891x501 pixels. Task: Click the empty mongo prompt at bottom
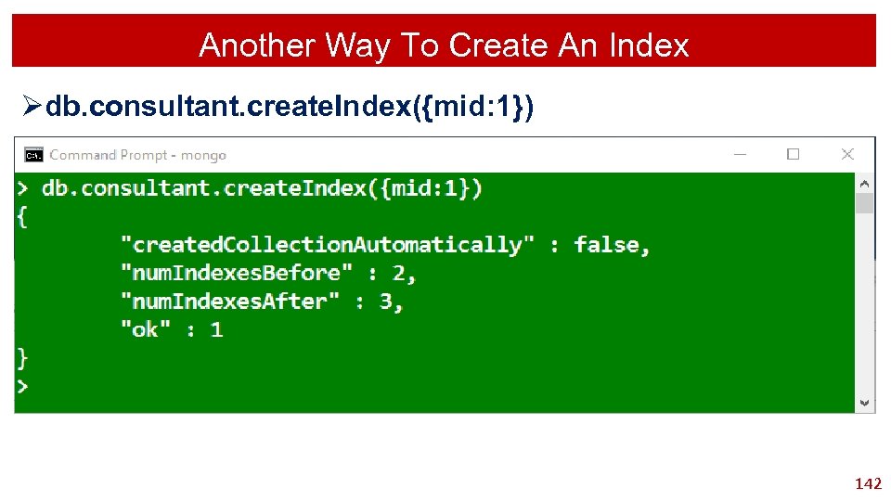22,387
